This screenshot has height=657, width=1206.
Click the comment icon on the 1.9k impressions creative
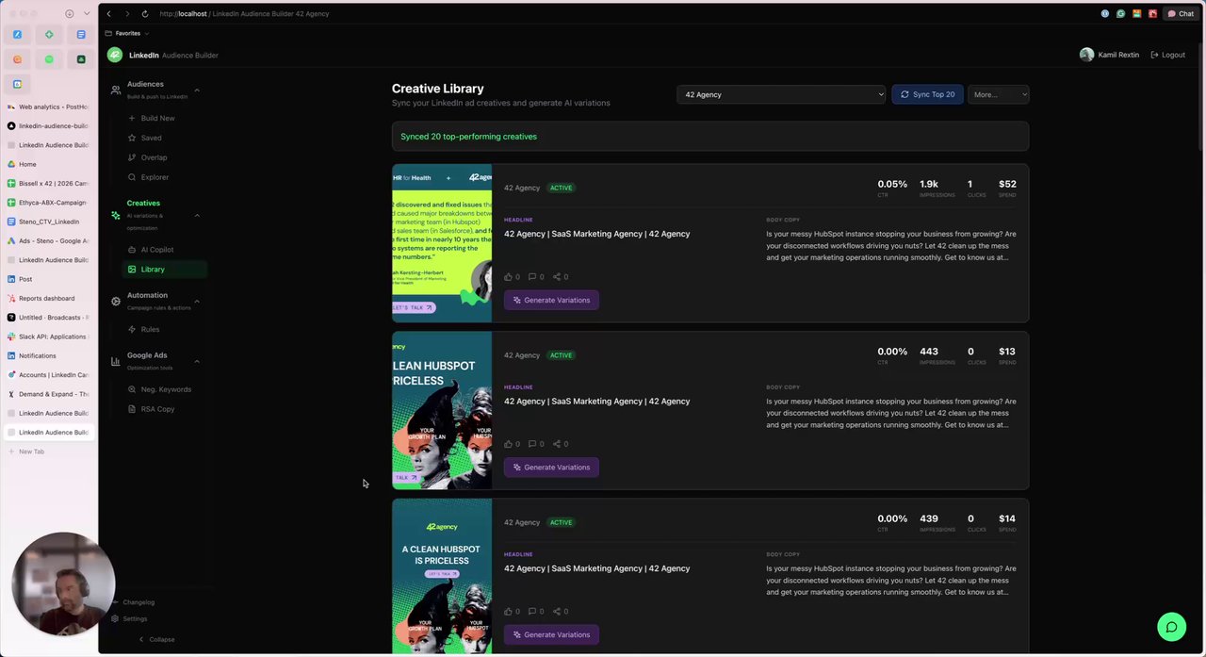[532, 277]
